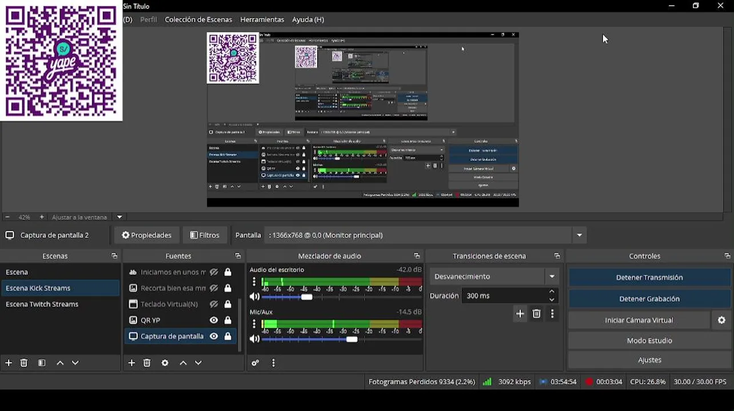Hide the Captura de pantalla source
The image size is (734, 411).
click(x=214, y=336)
